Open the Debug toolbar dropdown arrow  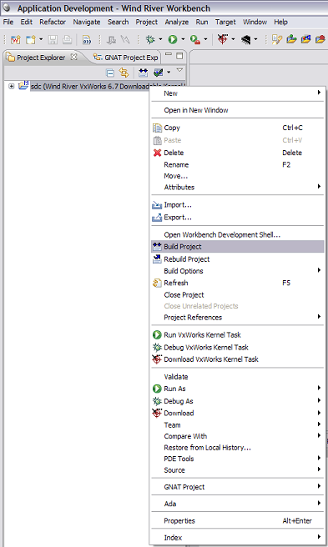(160, 39)
